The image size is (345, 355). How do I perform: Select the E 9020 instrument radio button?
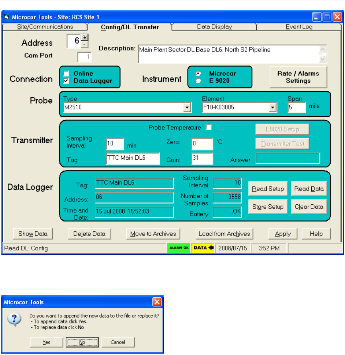click(x=198, y=81)
